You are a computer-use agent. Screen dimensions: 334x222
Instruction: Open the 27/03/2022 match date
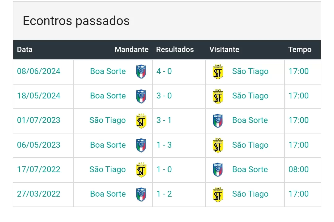point(39,194)
